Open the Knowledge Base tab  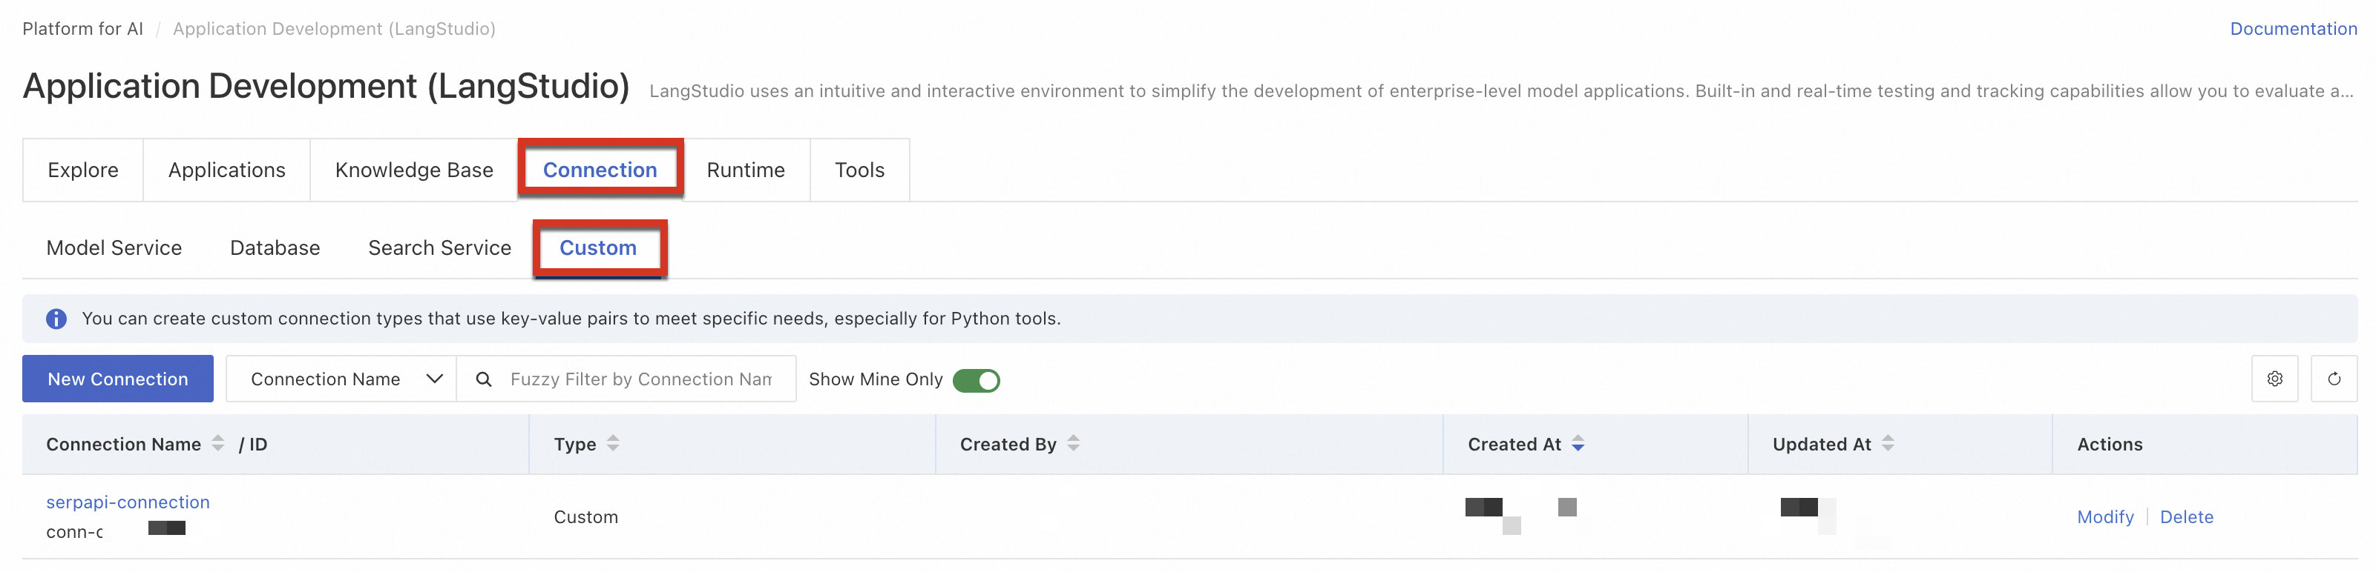414,170
